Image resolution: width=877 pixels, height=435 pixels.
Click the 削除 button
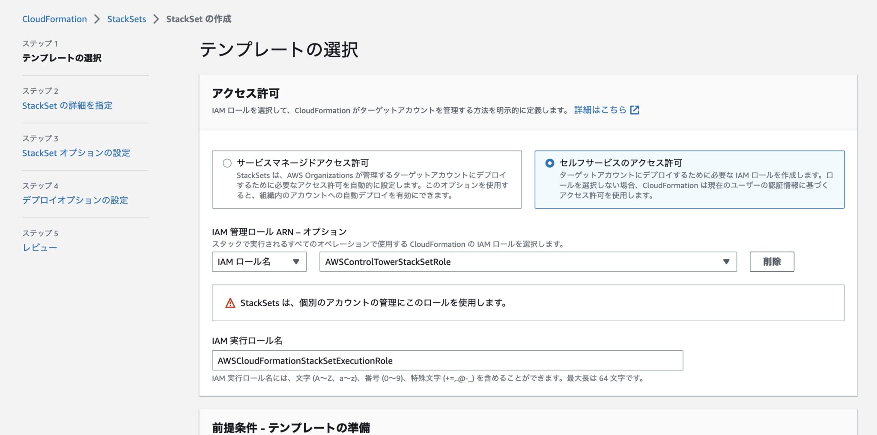772,261
